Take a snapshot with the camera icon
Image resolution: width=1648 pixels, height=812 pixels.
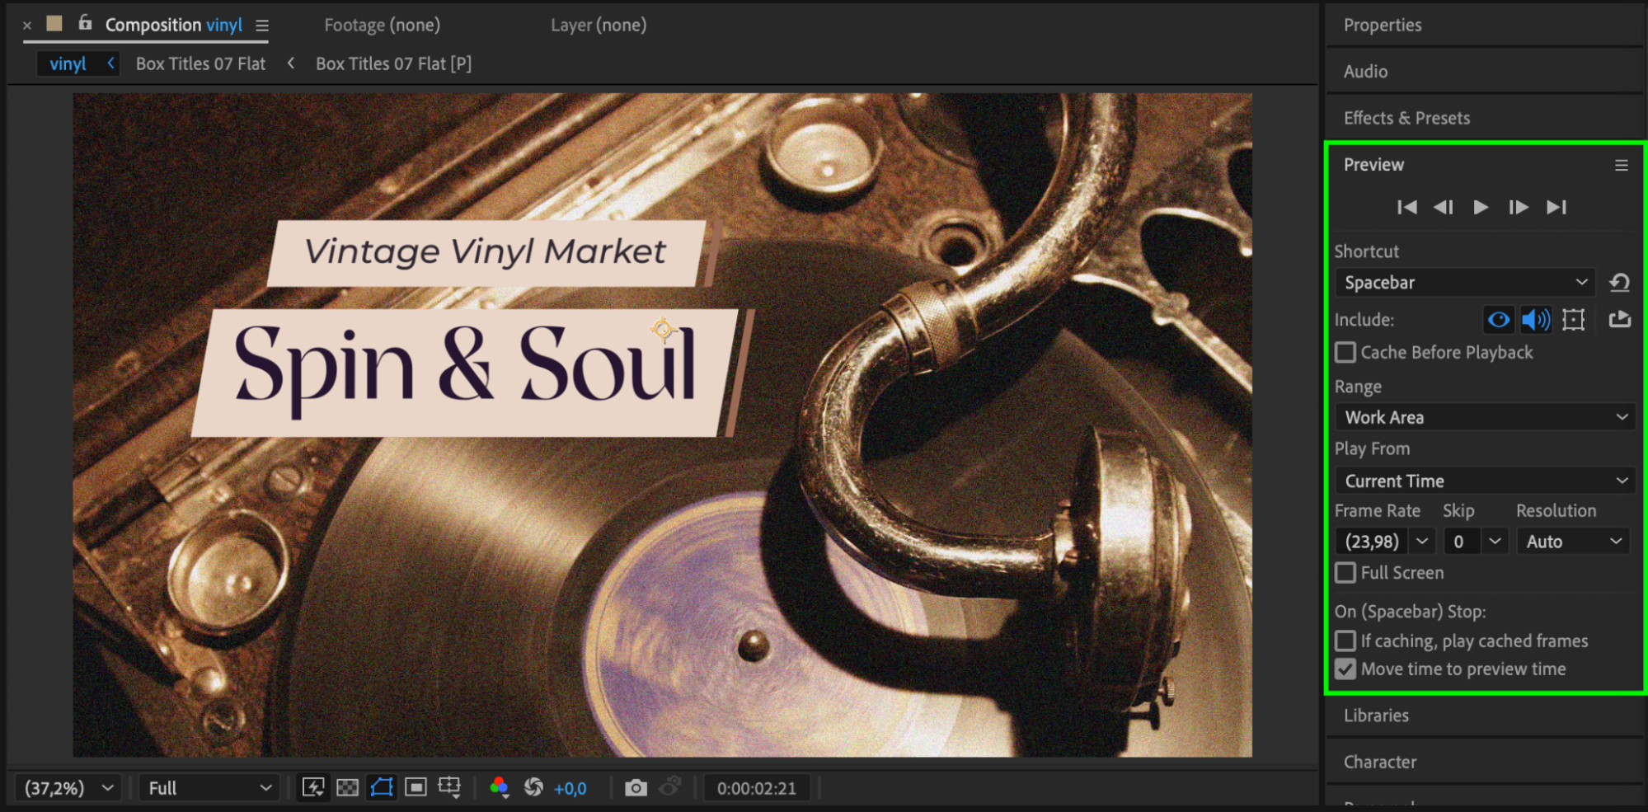click(636, 788)
